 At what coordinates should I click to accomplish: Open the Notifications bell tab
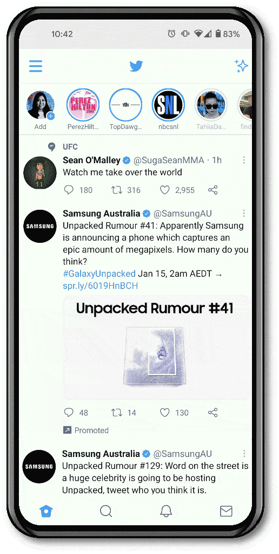(x=167, y=511)
